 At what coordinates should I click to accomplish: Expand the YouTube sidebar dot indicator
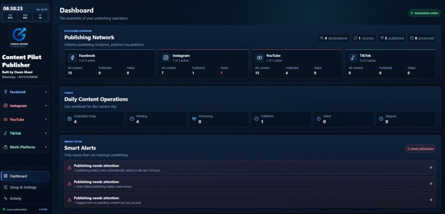(x=46, y=120)
